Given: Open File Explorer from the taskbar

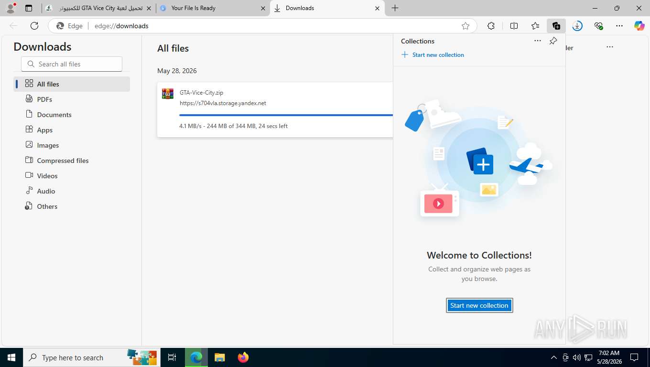Looking at the screenshot, I should click(x=220, y=357).
